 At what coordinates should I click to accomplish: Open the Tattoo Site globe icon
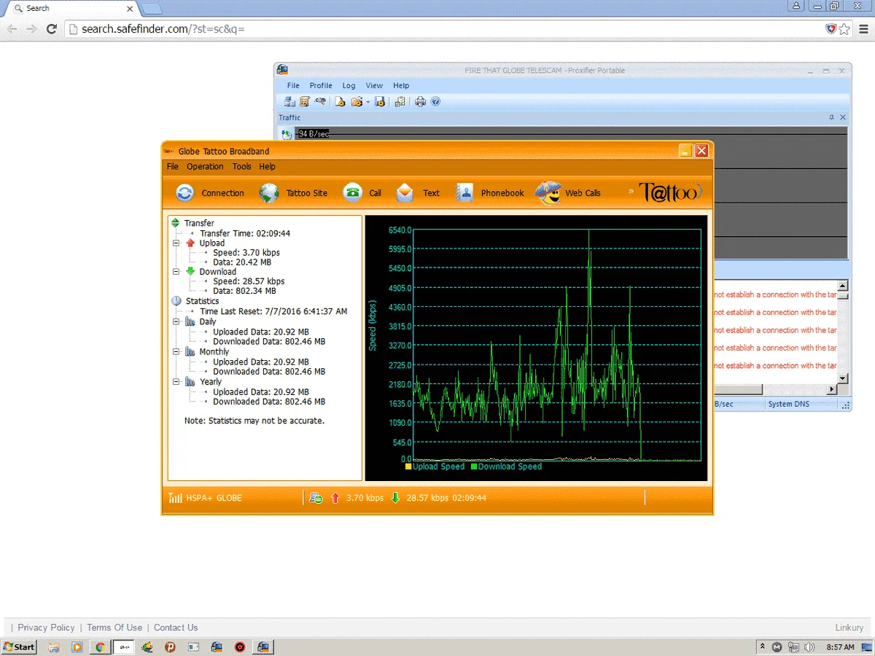point(270,193)
